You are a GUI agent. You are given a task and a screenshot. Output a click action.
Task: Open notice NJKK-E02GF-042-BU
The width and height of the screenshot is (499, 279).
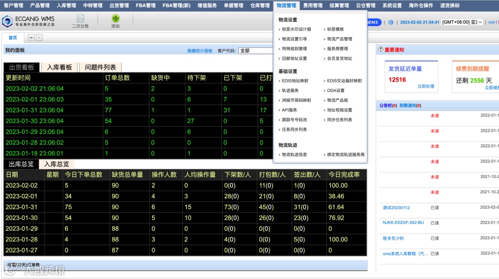[x=403, y=223]
